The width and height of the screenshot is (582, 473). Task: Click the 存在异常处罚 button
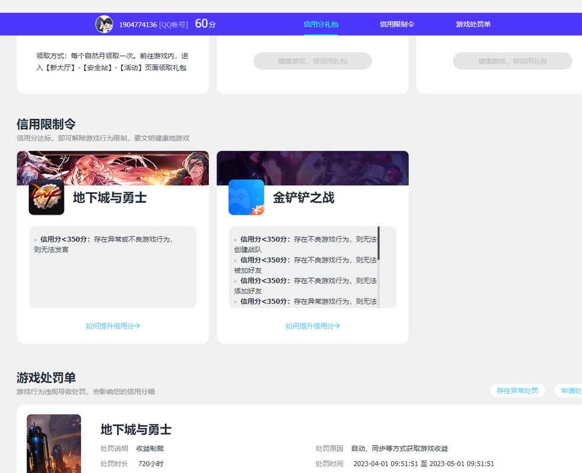tap(518, 391)
